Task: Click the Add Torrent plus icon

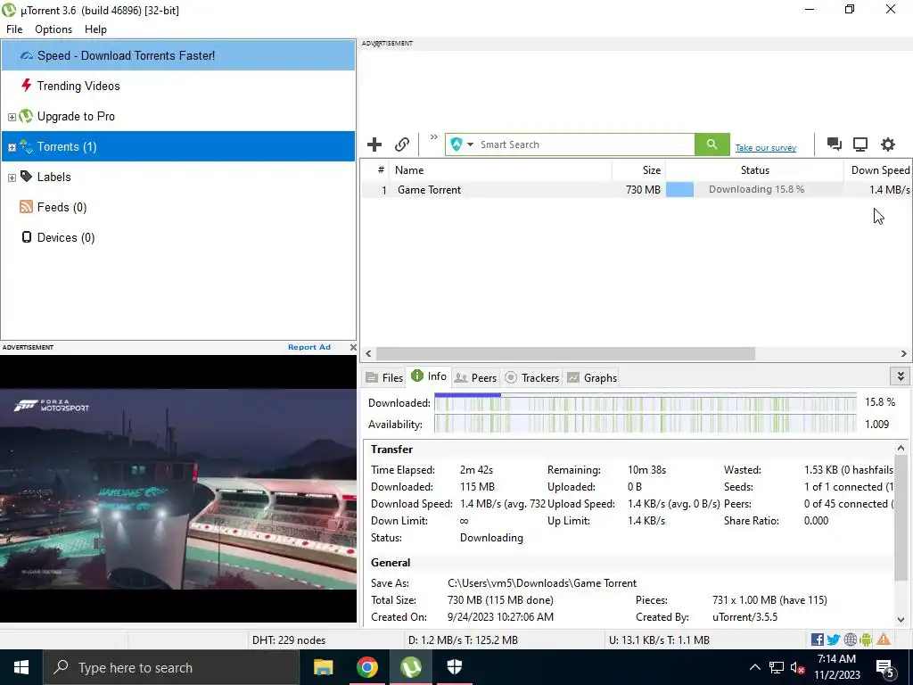Action: tap(374, 144)
